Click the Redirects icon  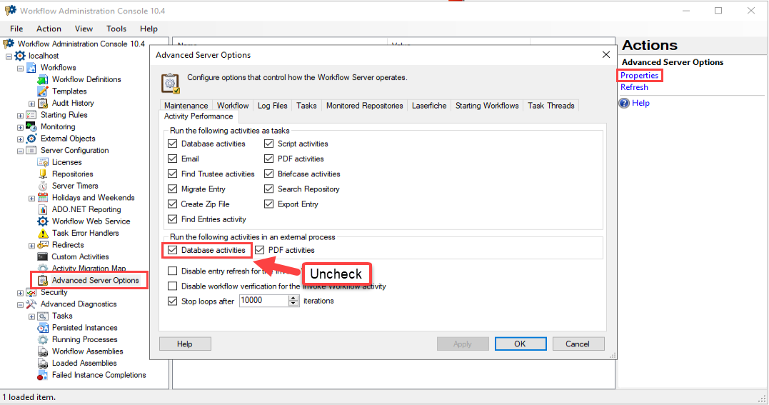tap(43, 245)
